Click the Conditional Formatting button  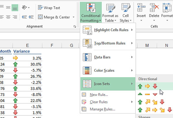click(91, 13)
